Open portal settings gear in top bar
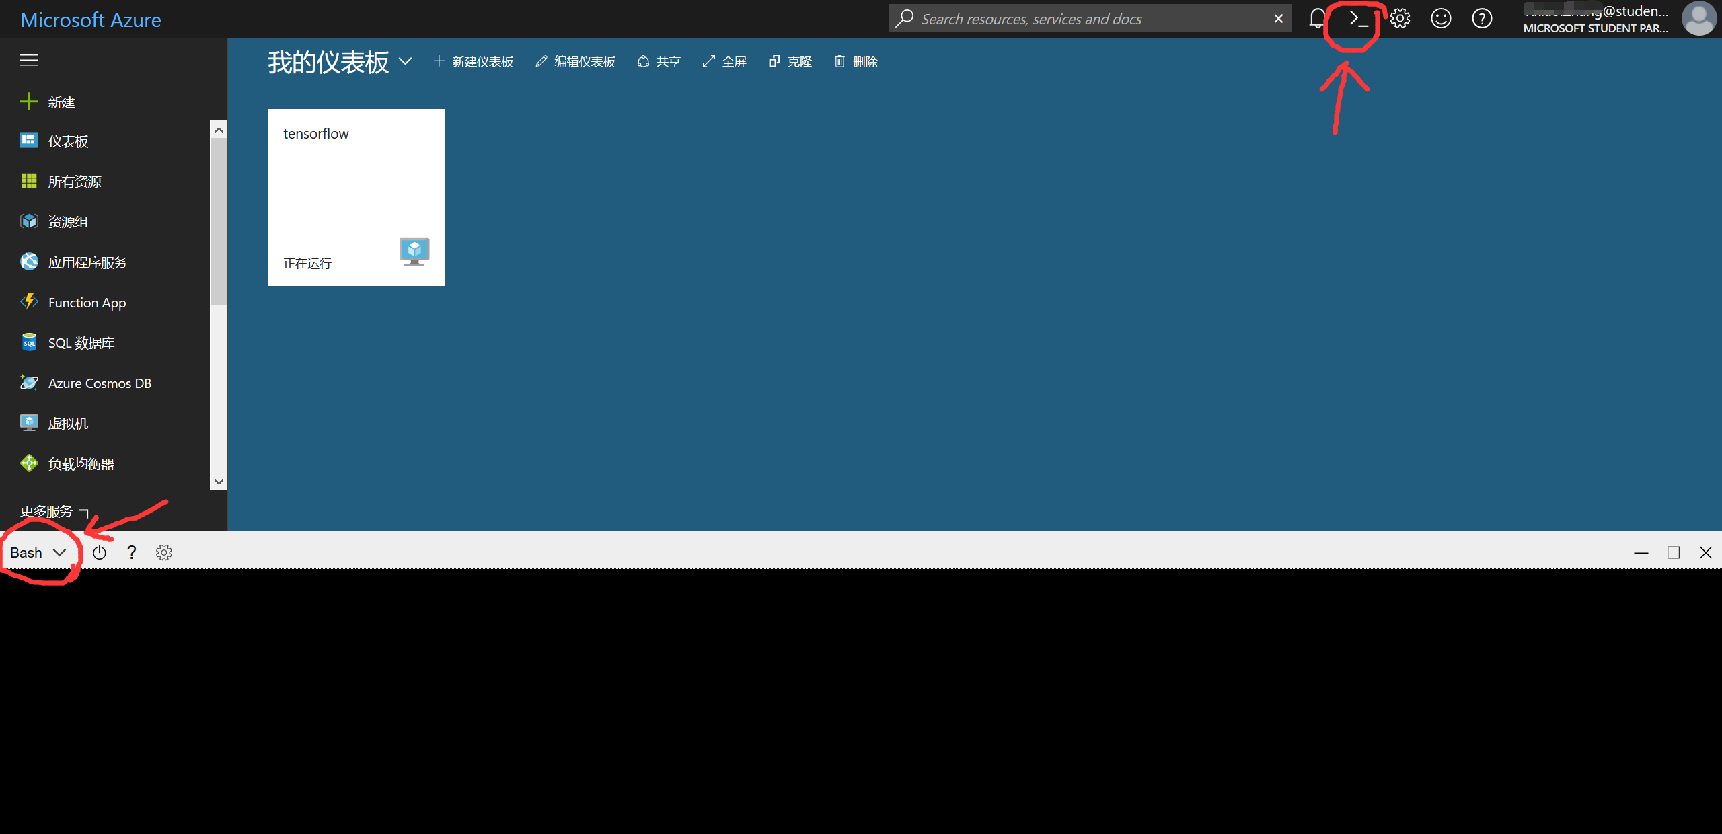The width and height of the screenshot is (1722, 834). click(1400, 19)
